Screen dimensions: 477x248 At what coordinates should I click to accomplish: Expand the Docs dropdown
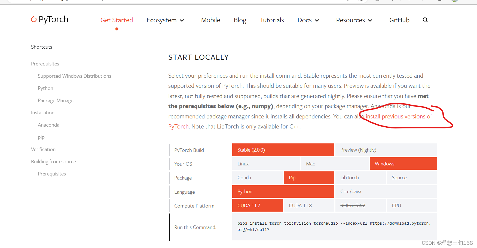(308, 20)
